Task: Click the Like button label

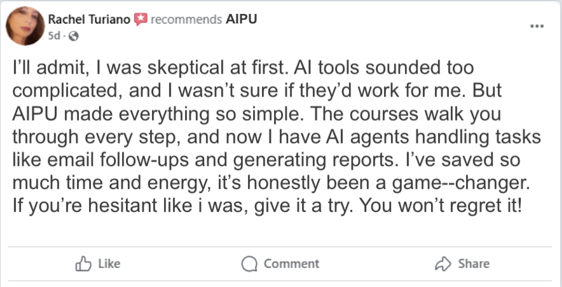Action: click(x=109, y=264)
